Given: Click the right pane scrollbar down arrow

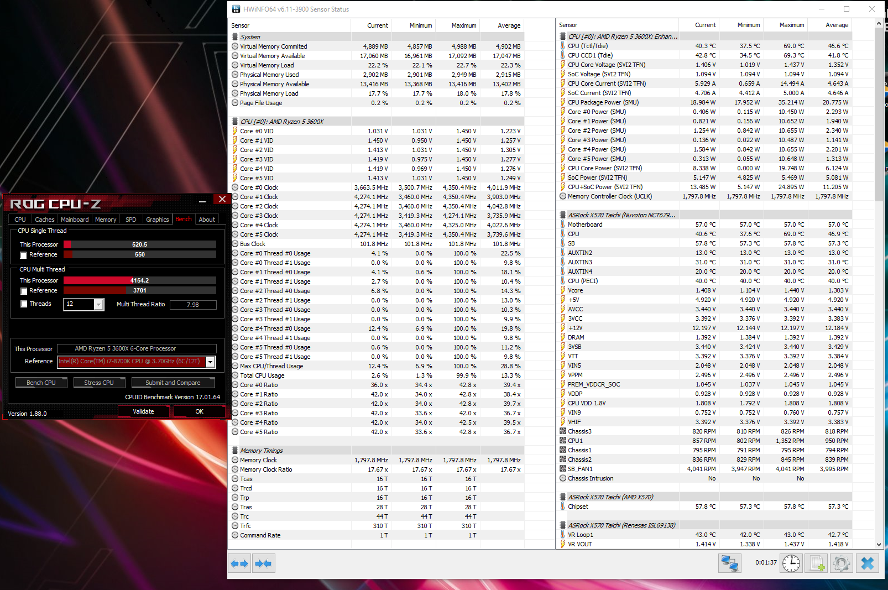Looking at the screenshot, I should click(879, 545).
